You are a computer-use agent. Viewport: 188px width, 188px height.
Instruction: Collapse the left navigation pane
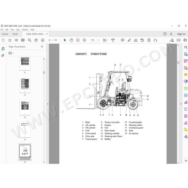click(x=48, y=104)
